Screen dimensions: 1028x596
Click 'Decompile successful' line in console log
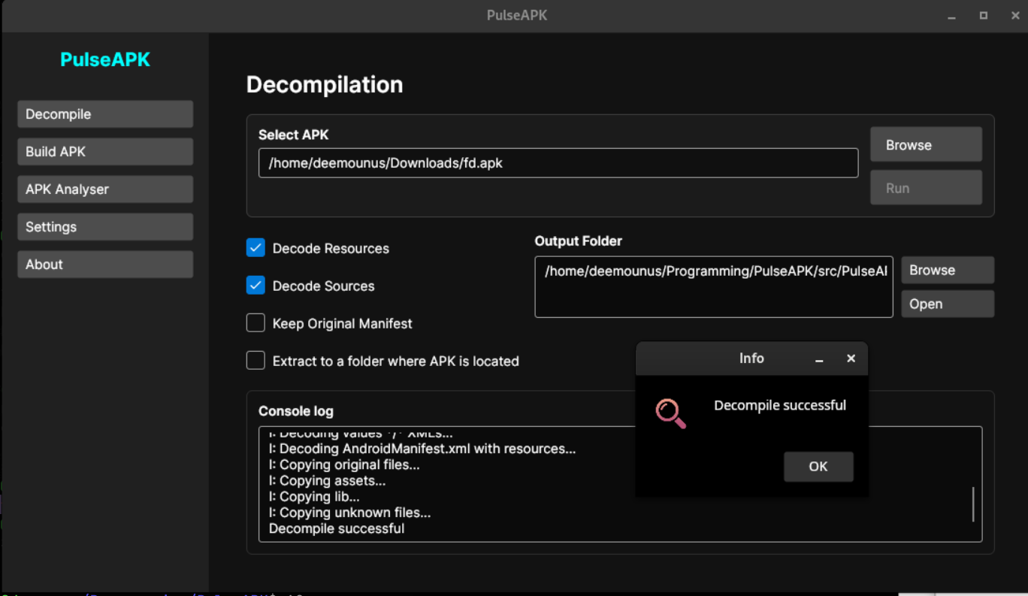point(337,529)
